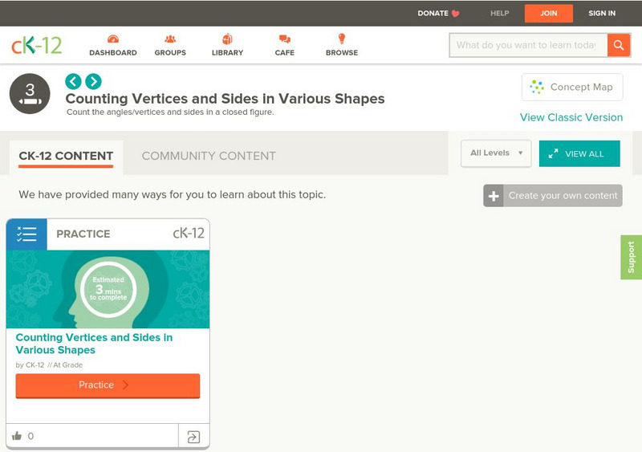
Task: Open the Groups people icon
Action: tap(170, 39)
